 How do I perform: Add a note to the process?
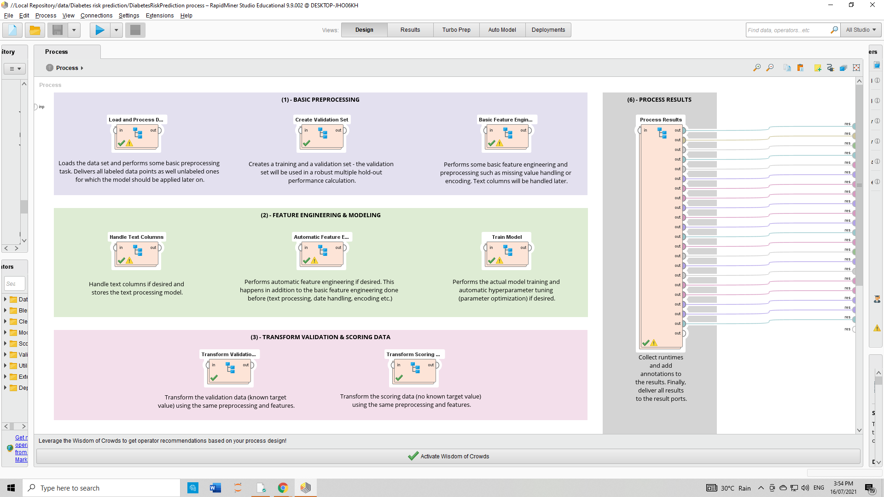(x=818, y=68)
